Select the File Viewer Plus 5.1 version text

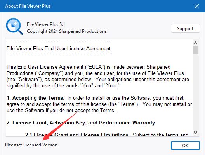click(x=46, y=24)
